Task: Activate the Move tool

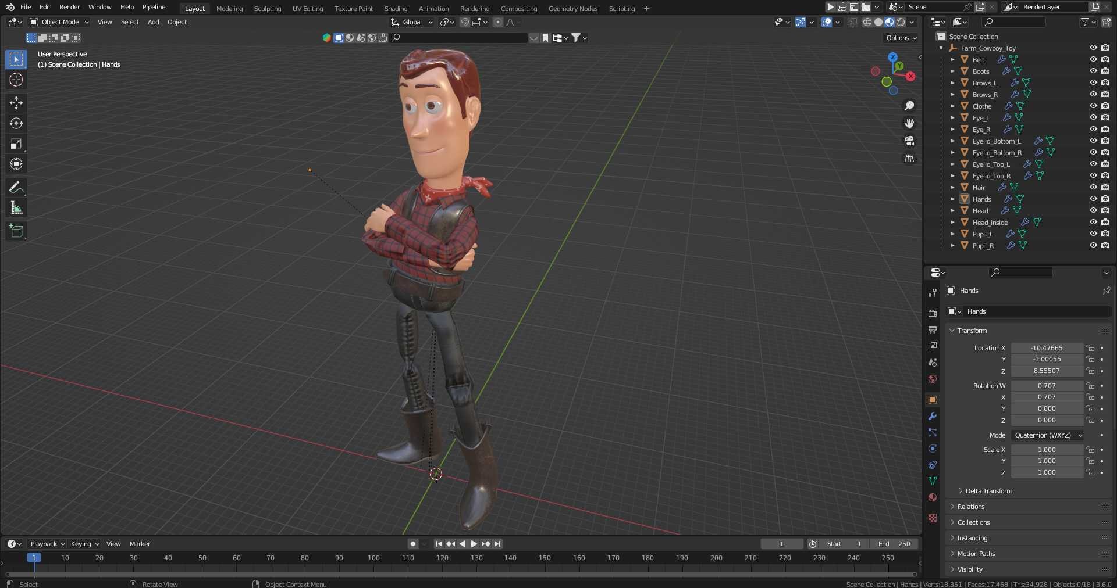Action: coord(16,103)
